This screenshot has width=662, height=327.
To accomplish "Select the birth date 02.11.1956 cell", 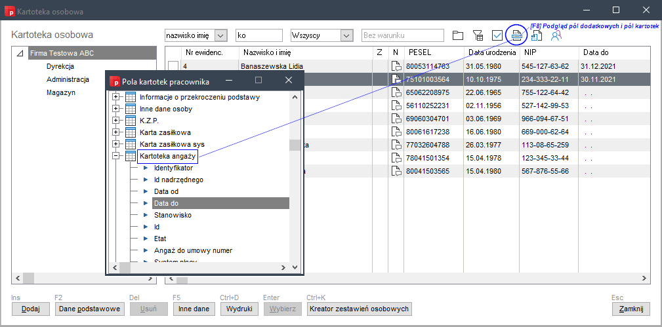I will (x=492, y=106).
